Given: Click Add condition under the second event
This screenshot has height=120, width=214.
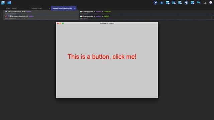Looking at the screenshot, I should 10,19.
